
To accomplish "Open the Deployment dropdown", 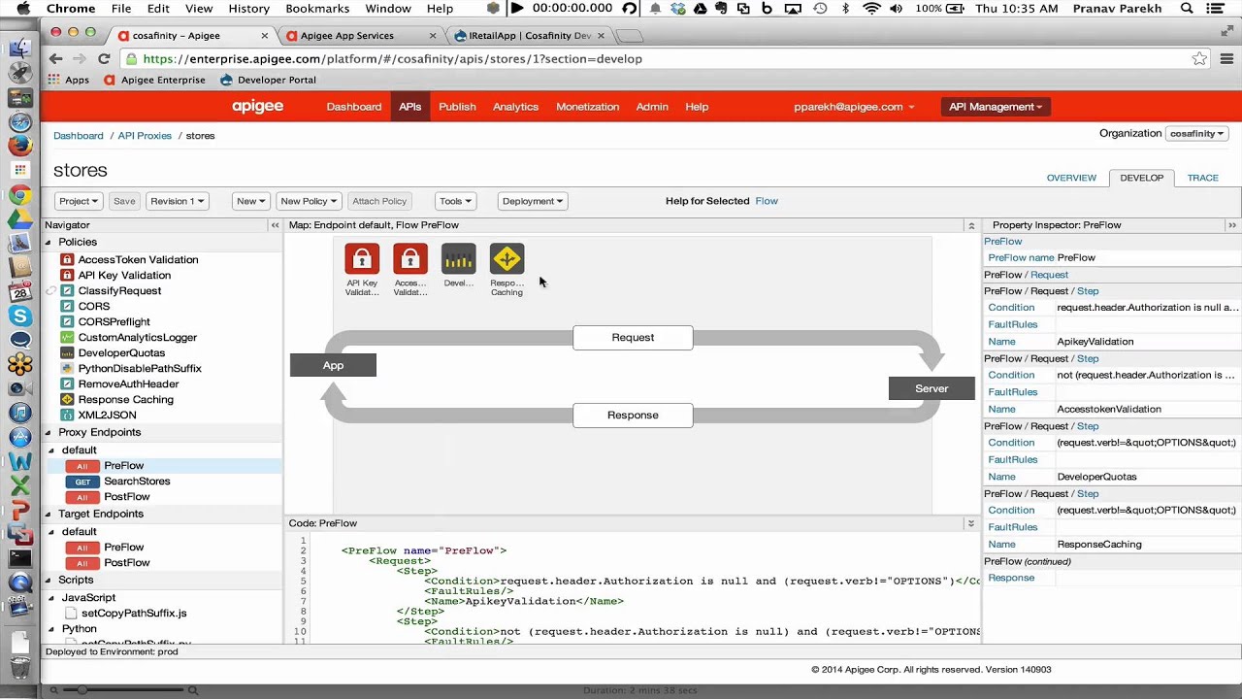I will 533,201.
